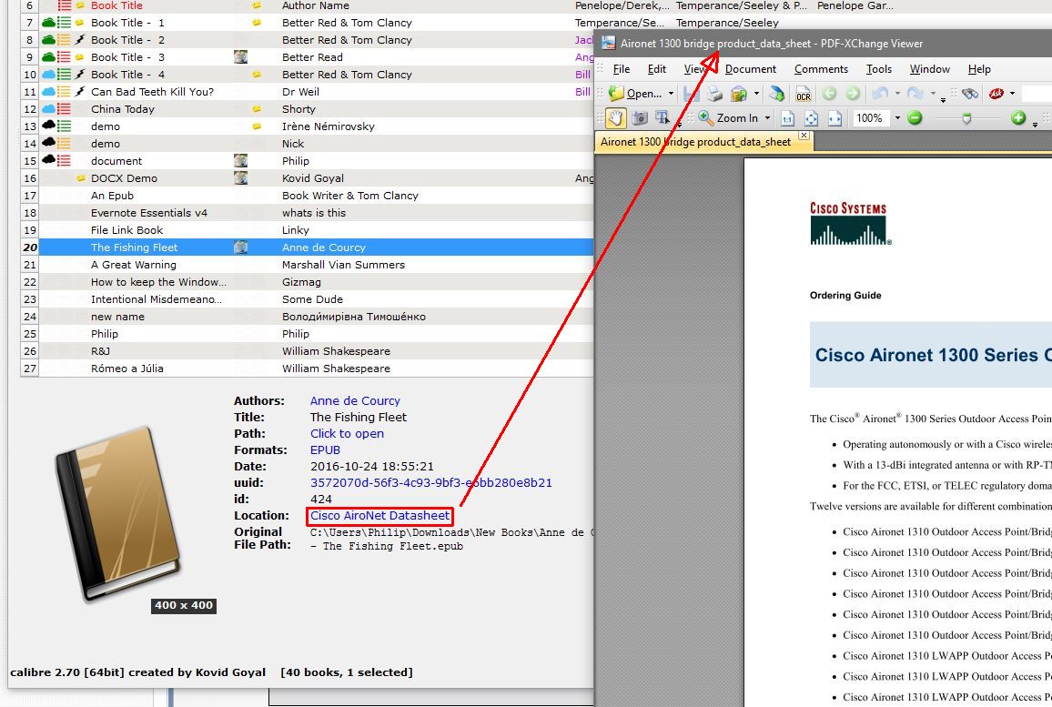Expand zoom toolbar overflow options arrow
The height and width of the screenshot is (707, 1052).
click(x=1036, y=124)
